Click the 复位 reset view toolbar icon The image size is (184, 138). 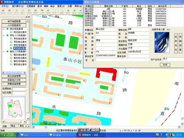coord(54,11)
